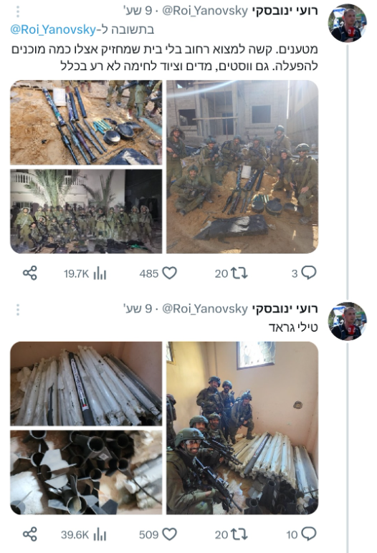Viewport: 377px width, 553px height.
Task: Open first tweet author's profile avatar
Action: point(348,23)
